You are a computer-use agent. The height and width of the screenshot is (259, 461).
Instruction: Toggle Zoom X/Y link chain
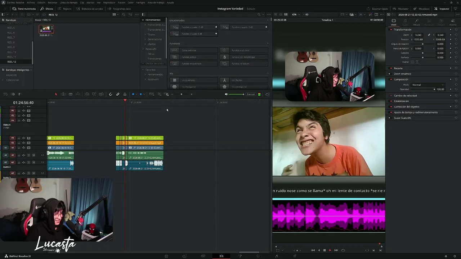tap(429, 35)
